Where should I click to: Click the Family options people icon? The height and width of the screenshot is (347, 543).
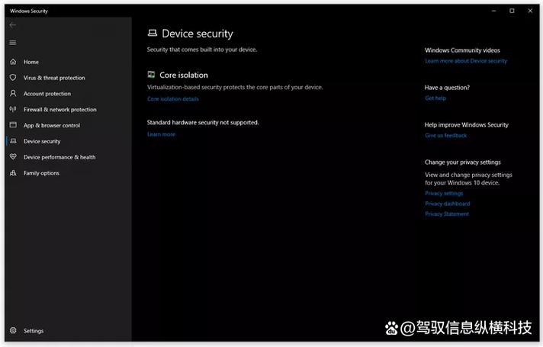click(13, 173)
